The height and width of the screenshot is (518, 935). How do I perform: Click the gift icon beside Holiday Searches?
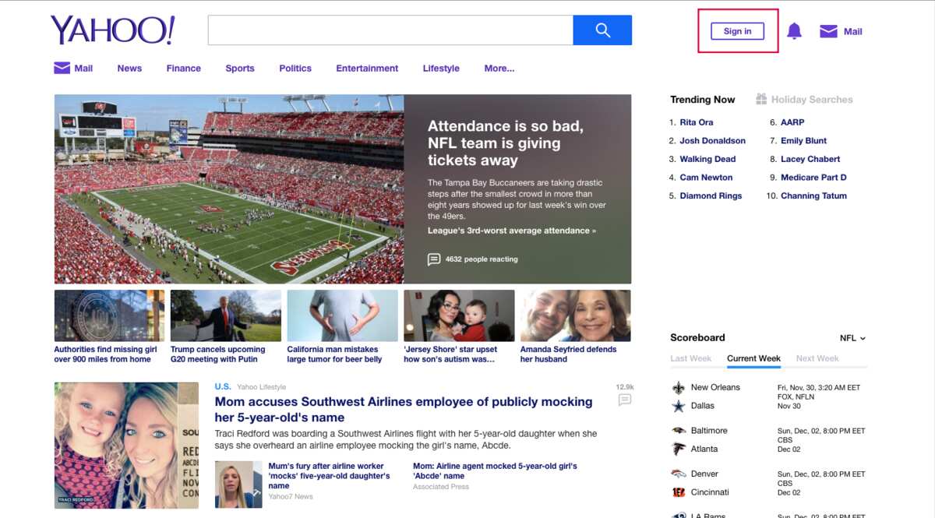point(761,99)
